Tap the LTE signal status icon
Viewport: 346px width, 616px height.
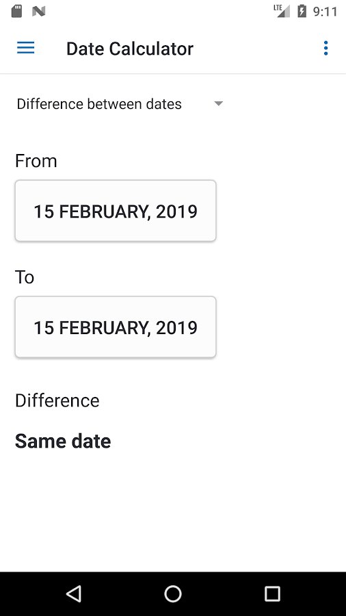coord(282,11)
